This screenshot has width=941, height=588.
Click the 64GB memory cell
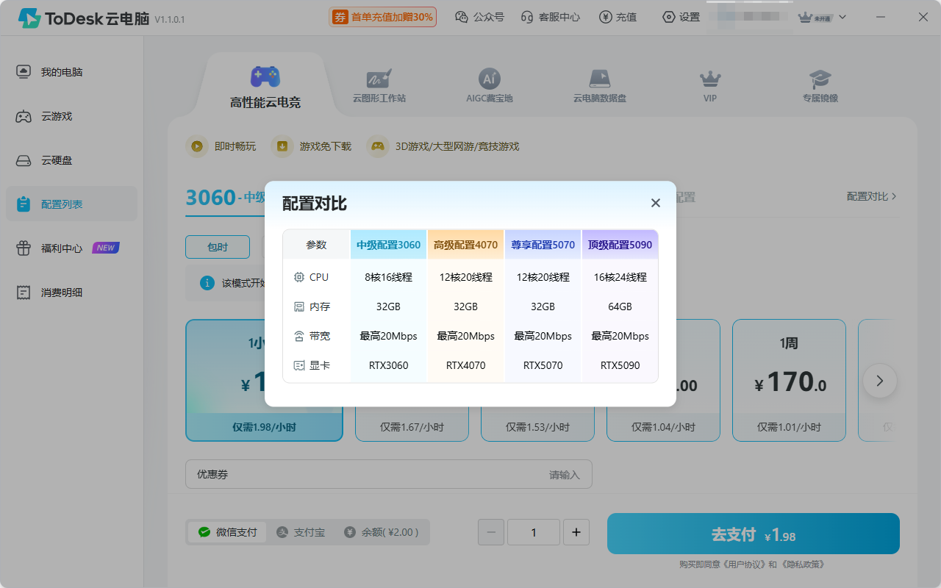point(620,306)
